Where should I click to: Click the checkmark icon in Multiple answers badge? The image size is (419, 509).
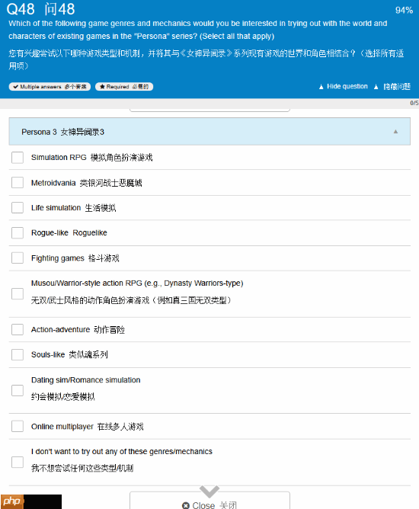(15, 87)
